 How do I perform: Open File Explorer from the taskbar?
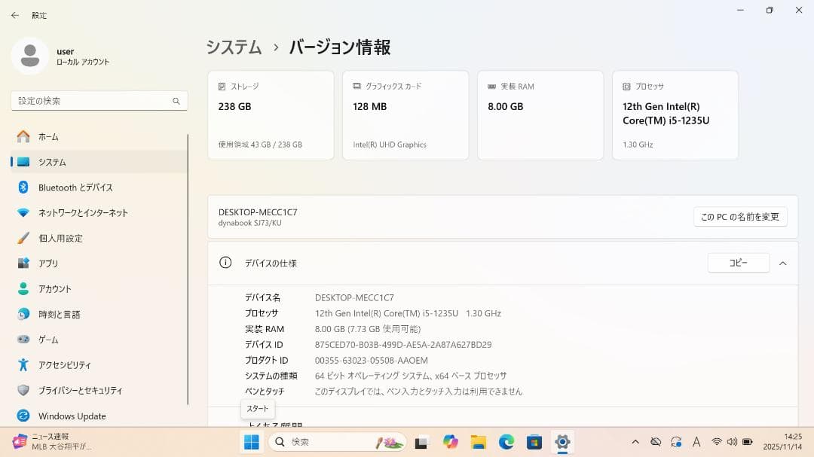click(479, 442)
